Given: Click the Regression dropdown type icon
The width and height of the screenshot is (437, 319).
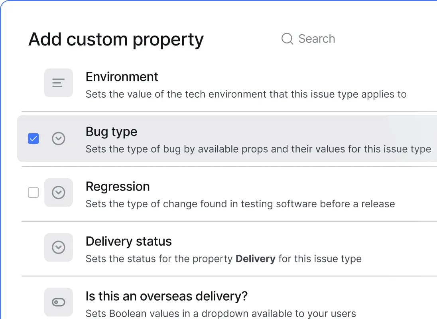Looking at the screenshot, I should (x=59, y=193).
